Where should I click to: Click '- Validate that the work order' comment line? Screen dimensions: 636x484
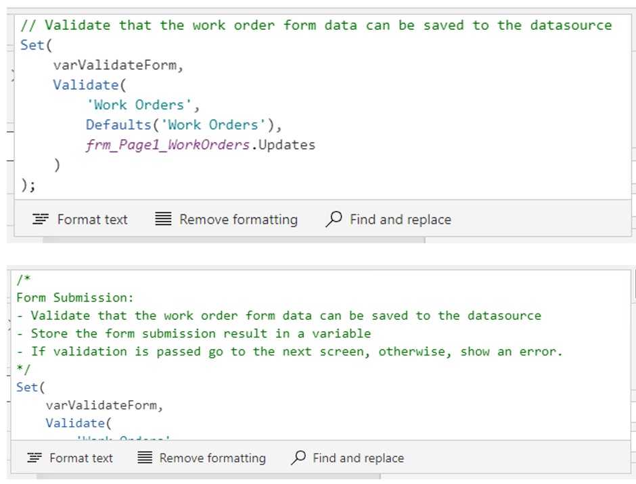(x=279, y=316)
